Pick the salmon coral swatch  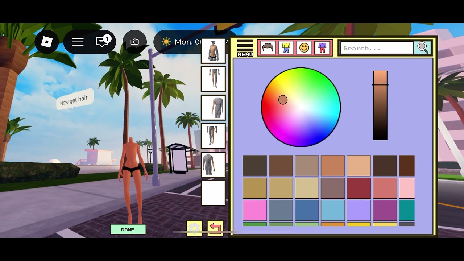point(385,188)
